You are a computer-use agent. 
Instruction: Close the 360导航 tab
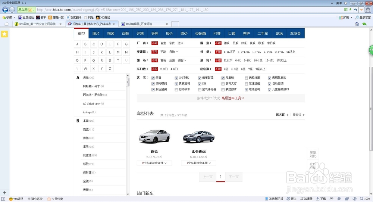[60, 24]
